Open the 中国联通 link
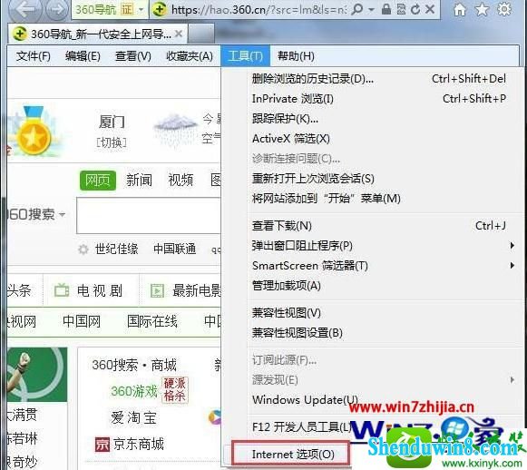 [174, 249]
